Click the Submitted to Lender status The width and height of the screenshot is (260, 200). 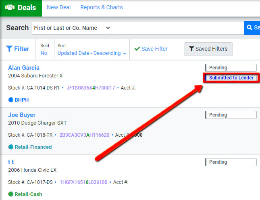[x=231, y=78]
